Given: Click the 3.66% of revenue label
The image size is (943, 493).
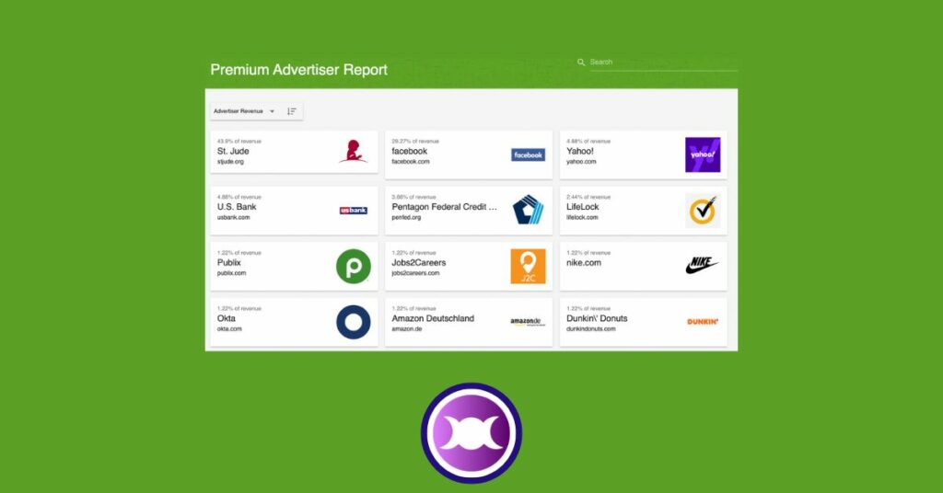Looking at the screenshot, I should click(413, 197).
